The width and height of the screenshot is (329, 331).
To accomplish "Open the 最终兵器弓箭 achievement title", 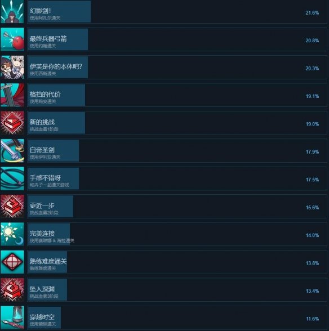I will (48, 39).
